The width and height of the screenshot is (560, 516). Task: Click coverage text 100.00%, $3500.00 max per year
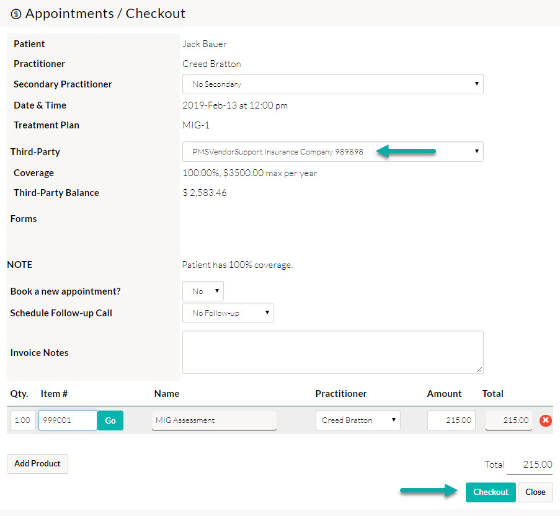click(250, 173)
